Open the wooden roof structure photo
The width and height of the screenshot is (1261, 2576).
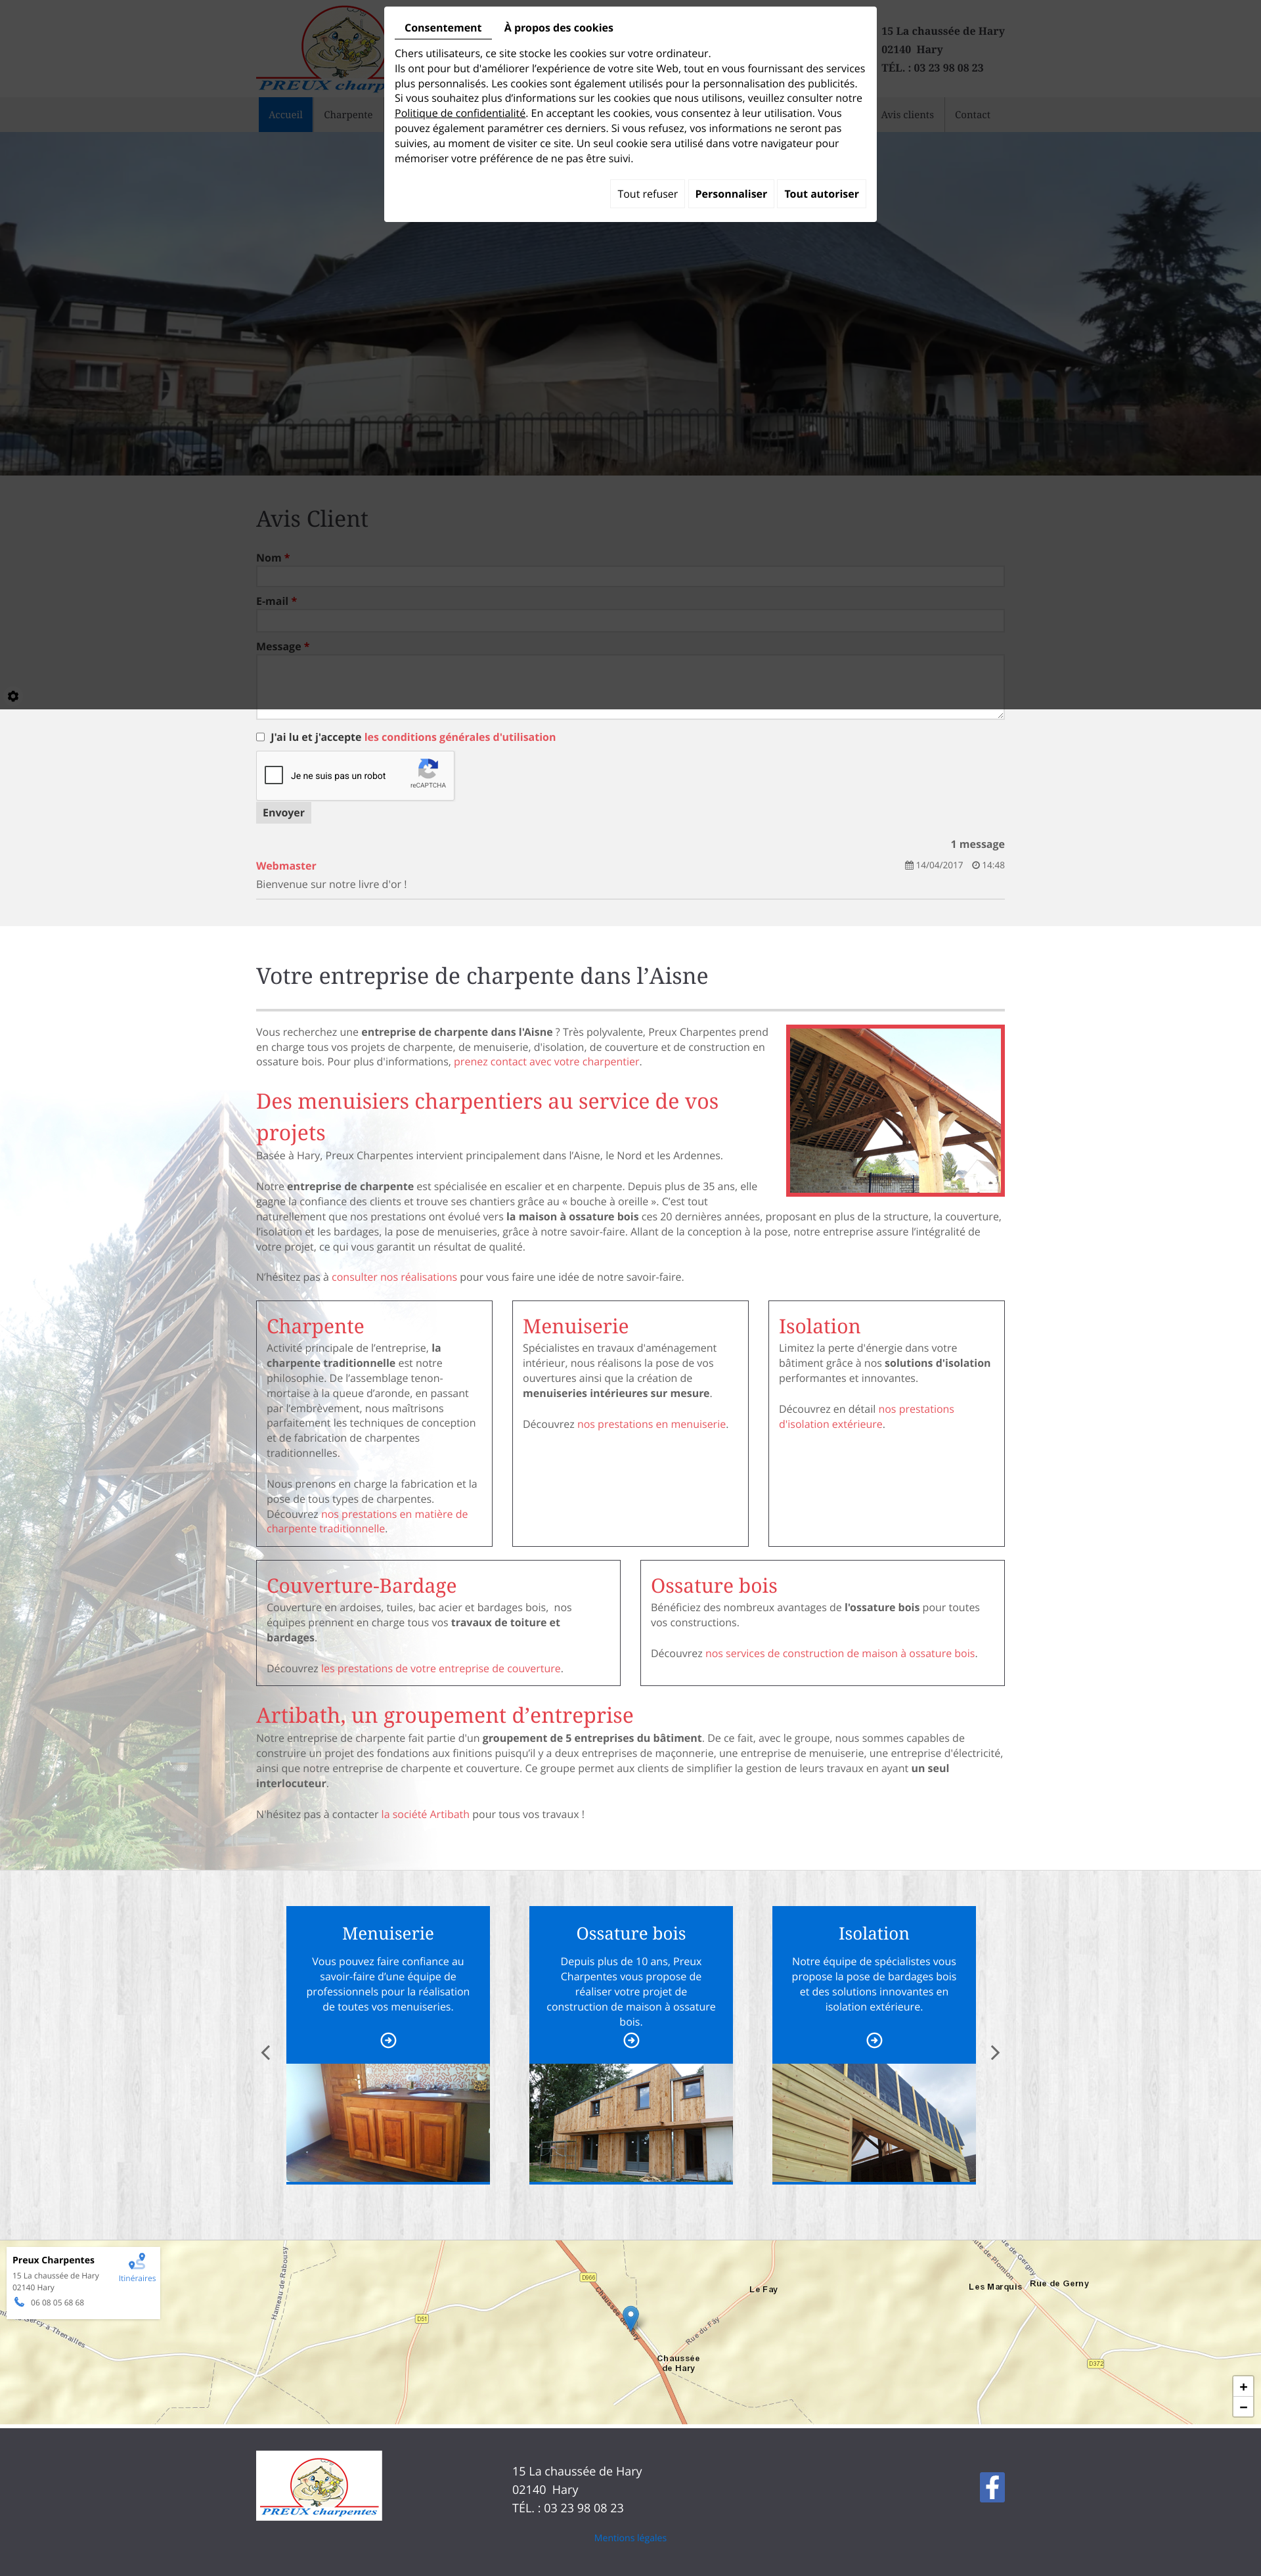(x=895, y=1110)
